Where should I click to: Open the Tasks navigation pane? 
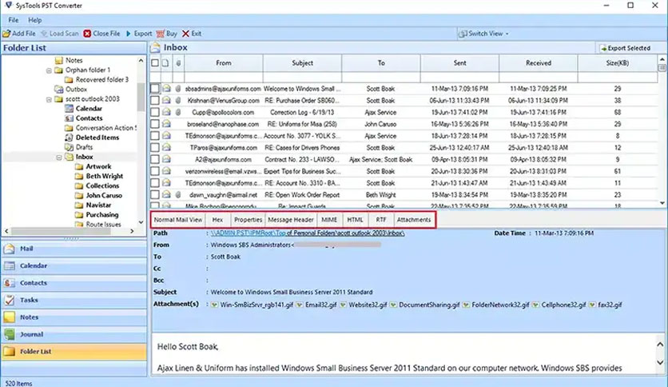coord(74,300)
